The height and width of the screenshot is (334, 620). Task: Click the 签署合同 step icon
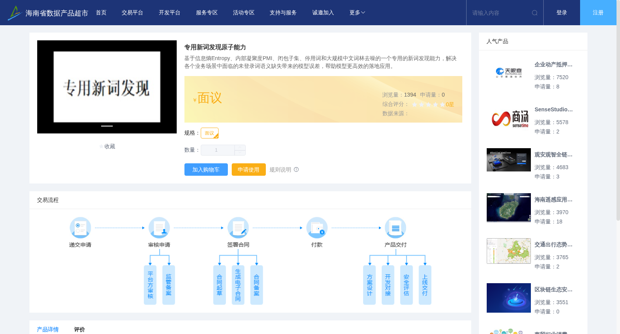point(238,228)
